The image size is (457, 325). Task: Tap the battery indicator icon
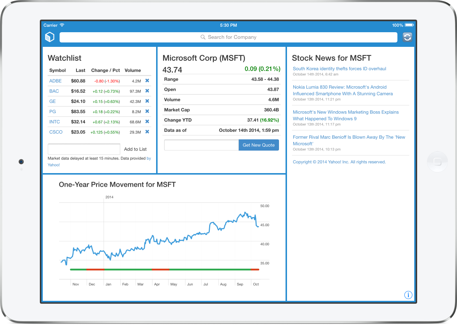coord(409,25)
